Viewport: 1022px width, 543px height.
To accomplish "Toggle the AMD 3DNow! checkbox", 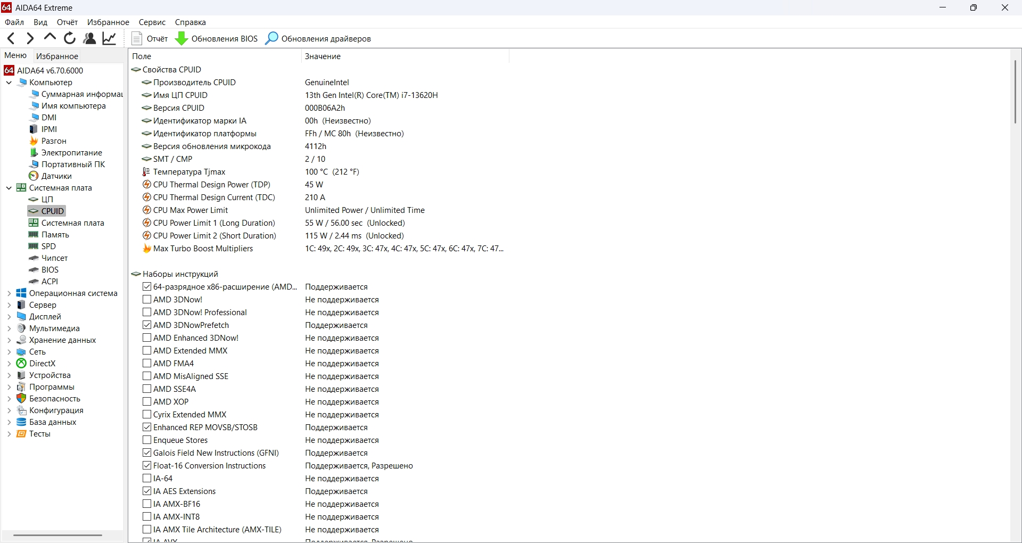I will (147, 300).
